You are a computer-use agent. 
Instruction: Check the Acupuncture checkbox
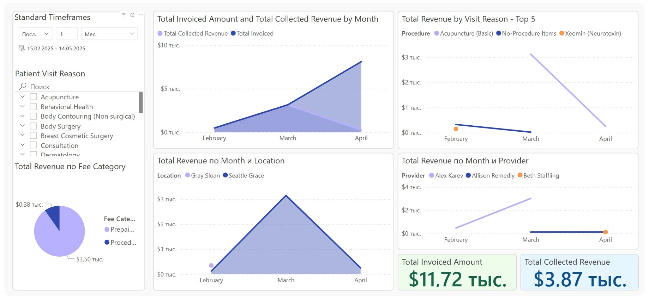pyautogui.click(x=34, y=97)
